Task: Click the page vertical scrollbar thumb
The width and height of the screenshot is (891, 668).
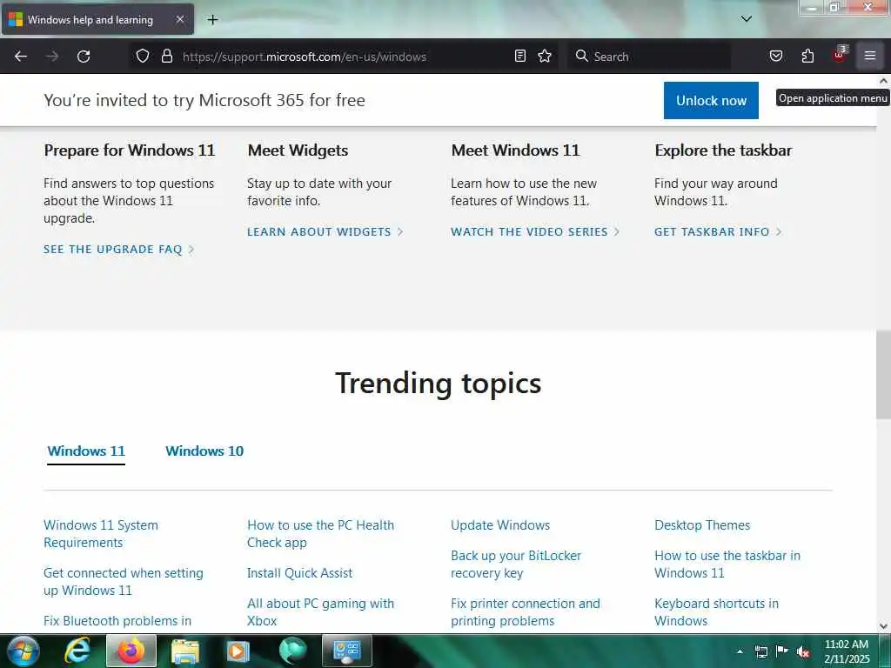Action: [x=883, y=375]
